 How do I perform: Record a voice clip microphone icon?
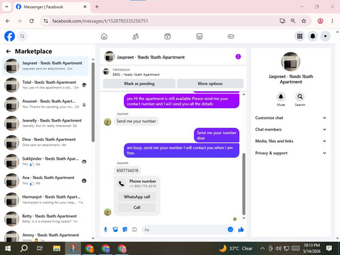105,230
